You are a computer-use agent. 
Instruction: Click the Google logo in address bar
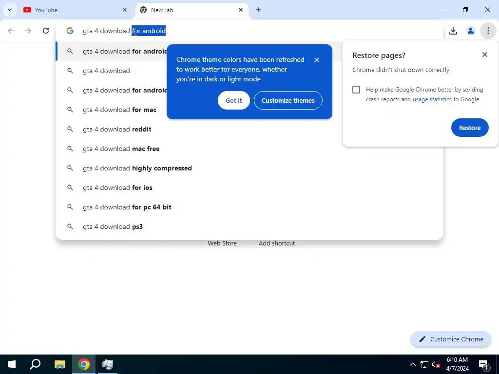tap(70, 31)
